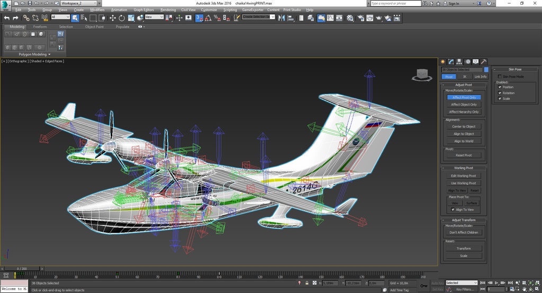The height and width of the screenshot is (293, 542).
Task: Click Bind to Space Warp icon
Action: (x=44, y=18)
